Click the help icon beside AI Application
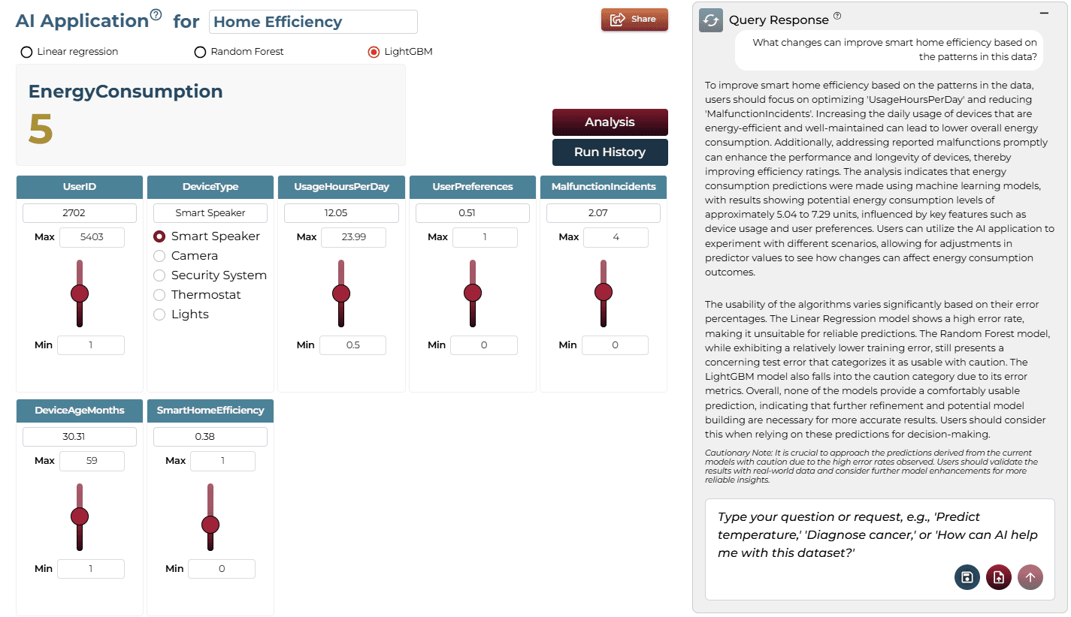 pos(156,14)
